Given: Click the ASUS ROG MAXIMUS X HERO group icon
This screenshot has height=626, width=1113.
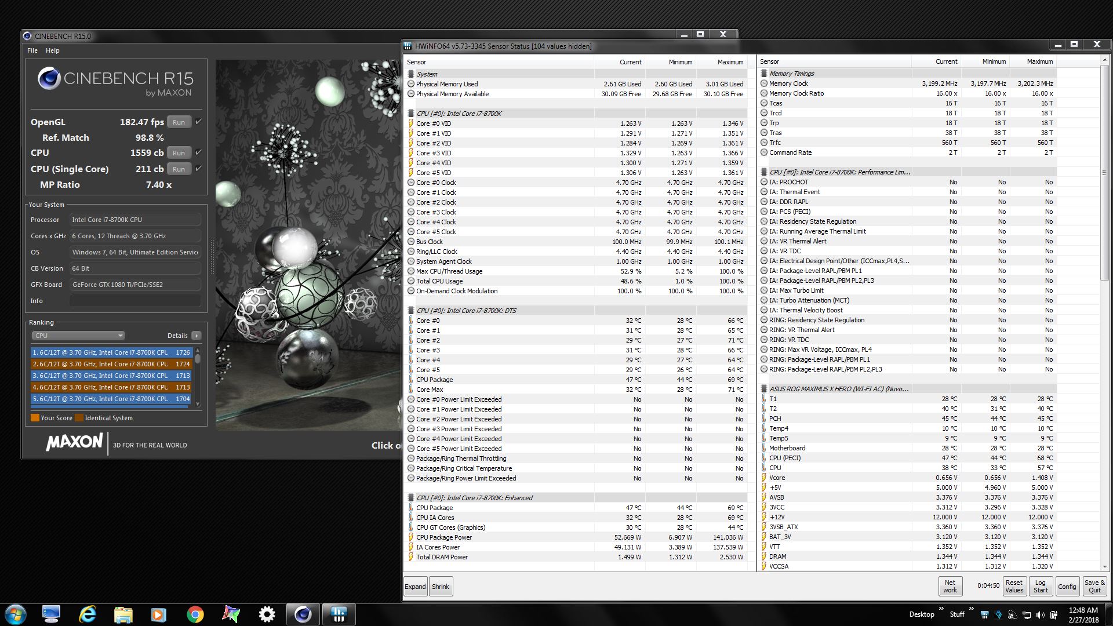Looking at the screenshot, I should [x=764, y=389].
